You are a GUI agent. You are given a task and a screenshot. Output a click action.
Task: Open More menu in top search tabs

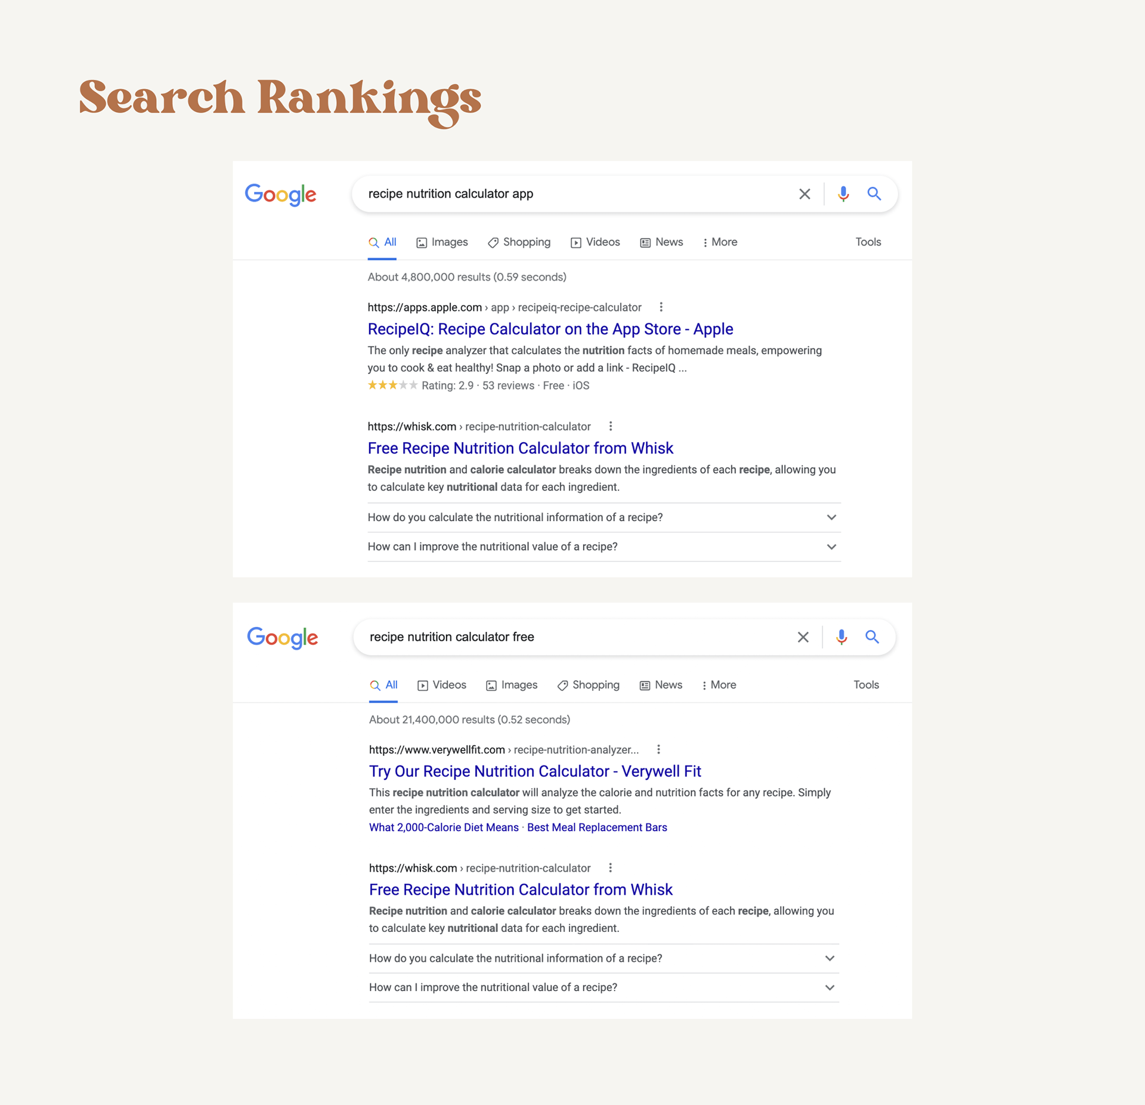[x=720, y=242]
